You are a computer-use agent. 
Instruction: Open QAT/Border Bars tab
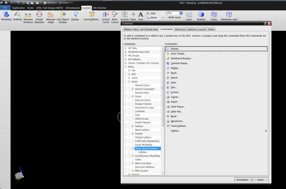[x=149, y=29]
